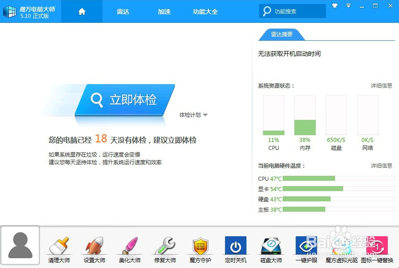Open 磁盘大师 disk master

(271, 249)
